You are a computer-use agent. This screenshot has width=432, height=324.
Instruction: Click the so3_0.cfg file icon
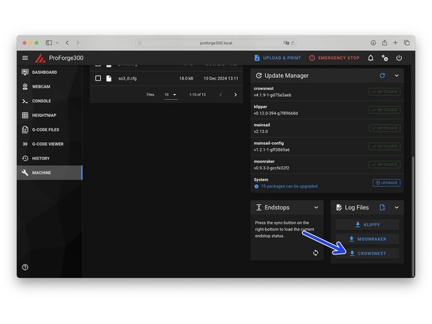109,79
